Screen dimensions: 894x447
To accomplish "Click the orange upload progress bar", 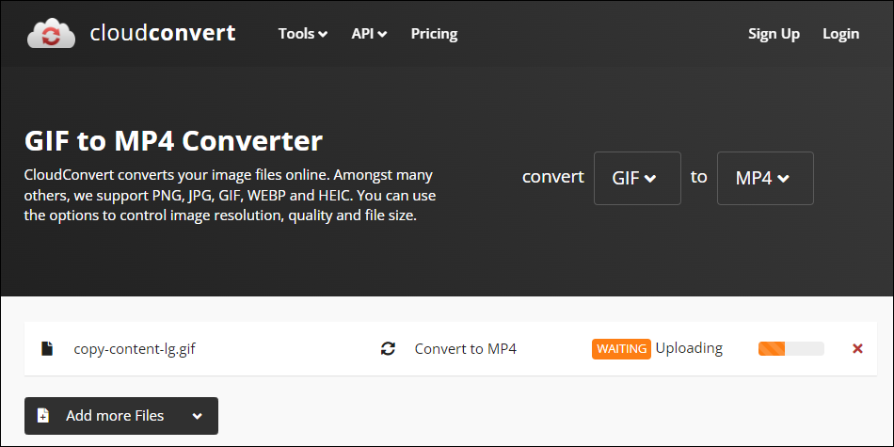I will pyautogui.click(x=790, y=348).
